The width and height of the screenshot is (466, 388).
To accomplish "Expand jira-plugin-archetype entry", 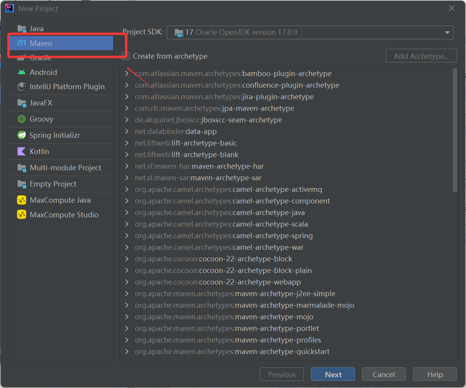I will point(127,97).
